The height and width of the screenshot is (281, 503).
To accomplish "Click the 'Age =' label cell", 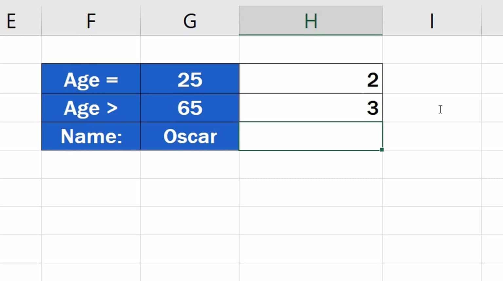I will pos(91,79).
